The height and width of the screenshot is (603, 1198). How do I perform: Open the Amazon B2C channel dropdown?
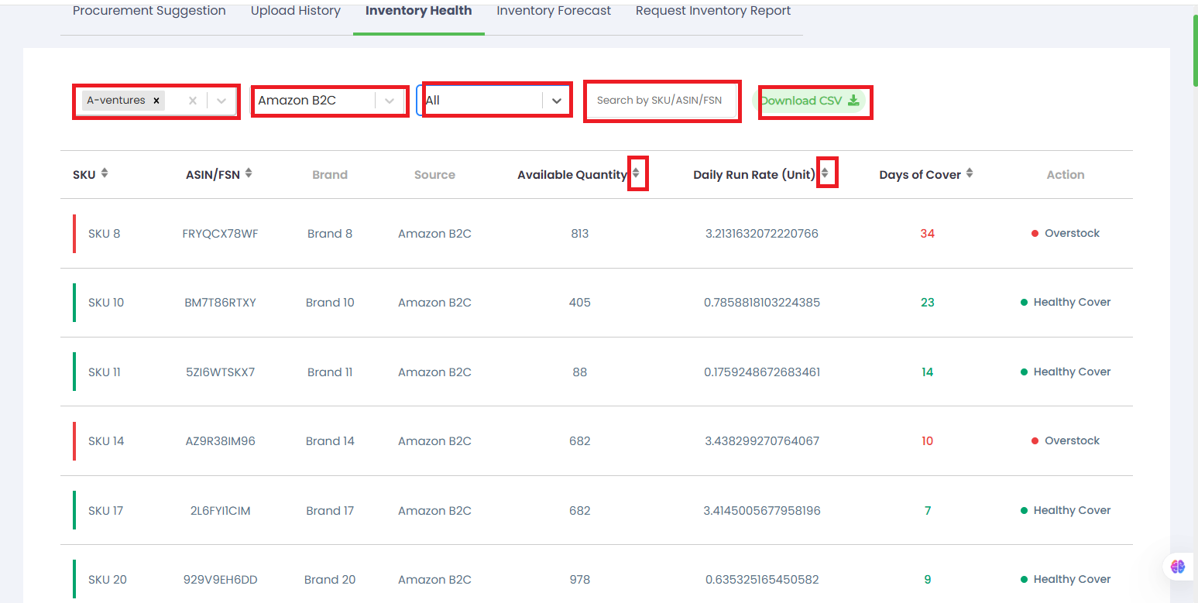pos(390,101)
